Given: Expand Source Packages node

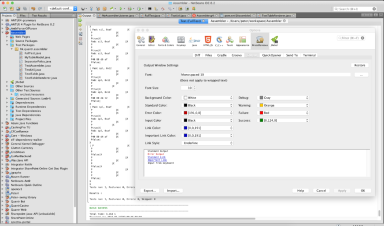Looking at the screenshot, I should [7, 41].
